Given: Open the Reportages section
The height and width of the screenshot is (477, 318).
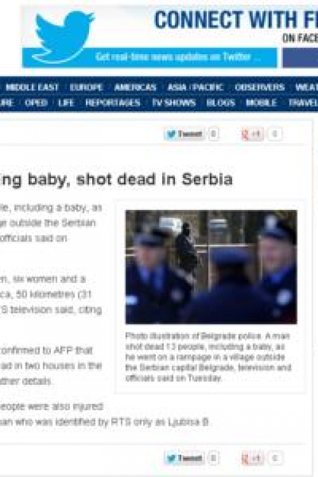Looking at the screenshot, I should [x=113, y=102].
